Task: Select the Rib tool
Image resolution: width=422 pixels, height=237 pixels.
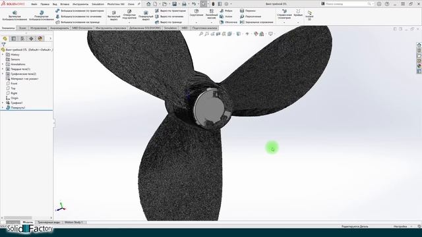Action: [226, 11]
